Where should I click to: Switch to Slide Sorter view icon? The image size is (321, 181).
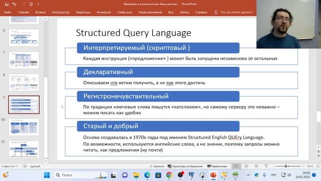[x=246, y=166]
